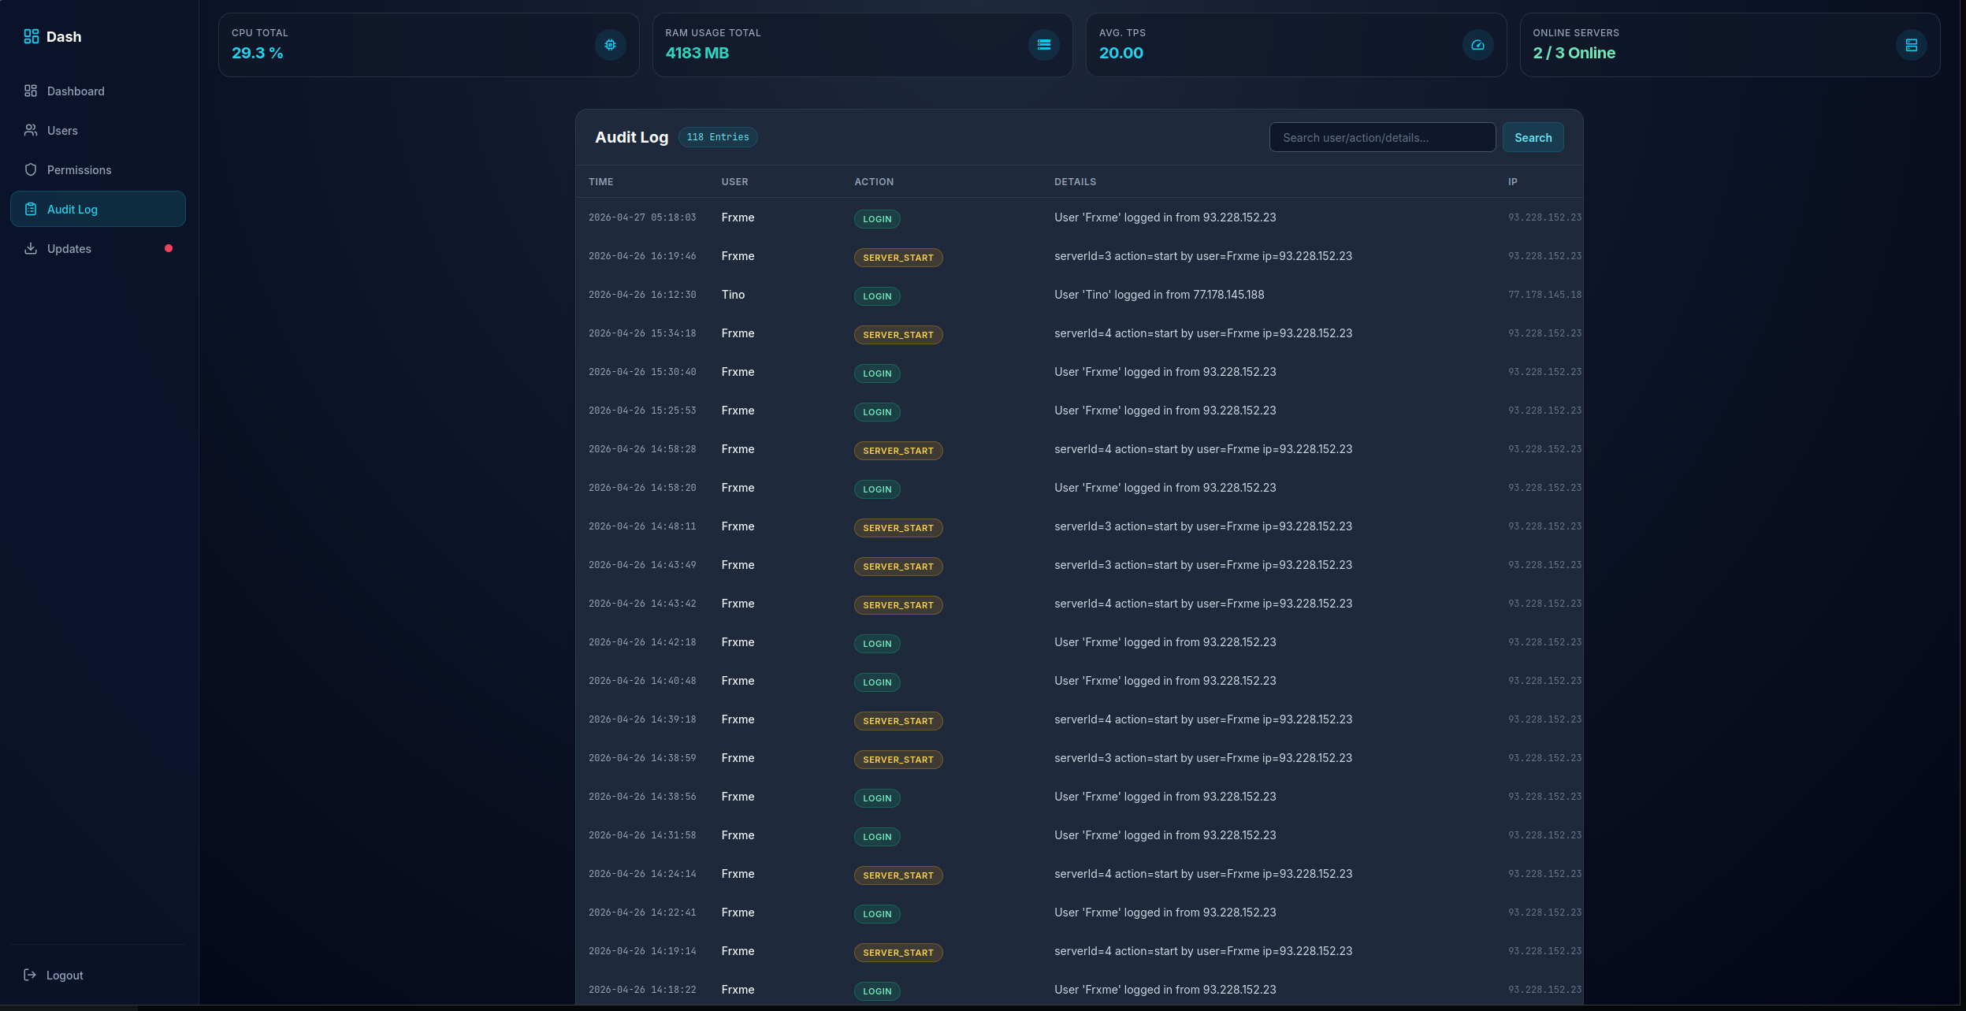Click the Dash logo icon
The height and width of the screenshot is (1011, 1966).
click(32, 37)
